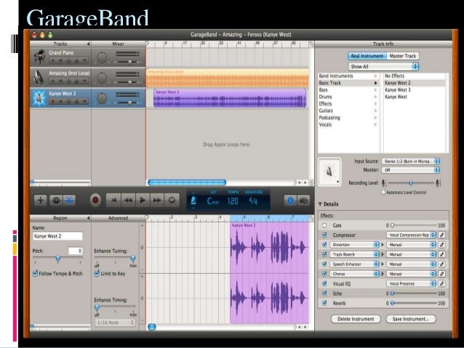Toggle the track editor scissors icon
Viewport: 464px width, 348px height.
coord(69,201)
